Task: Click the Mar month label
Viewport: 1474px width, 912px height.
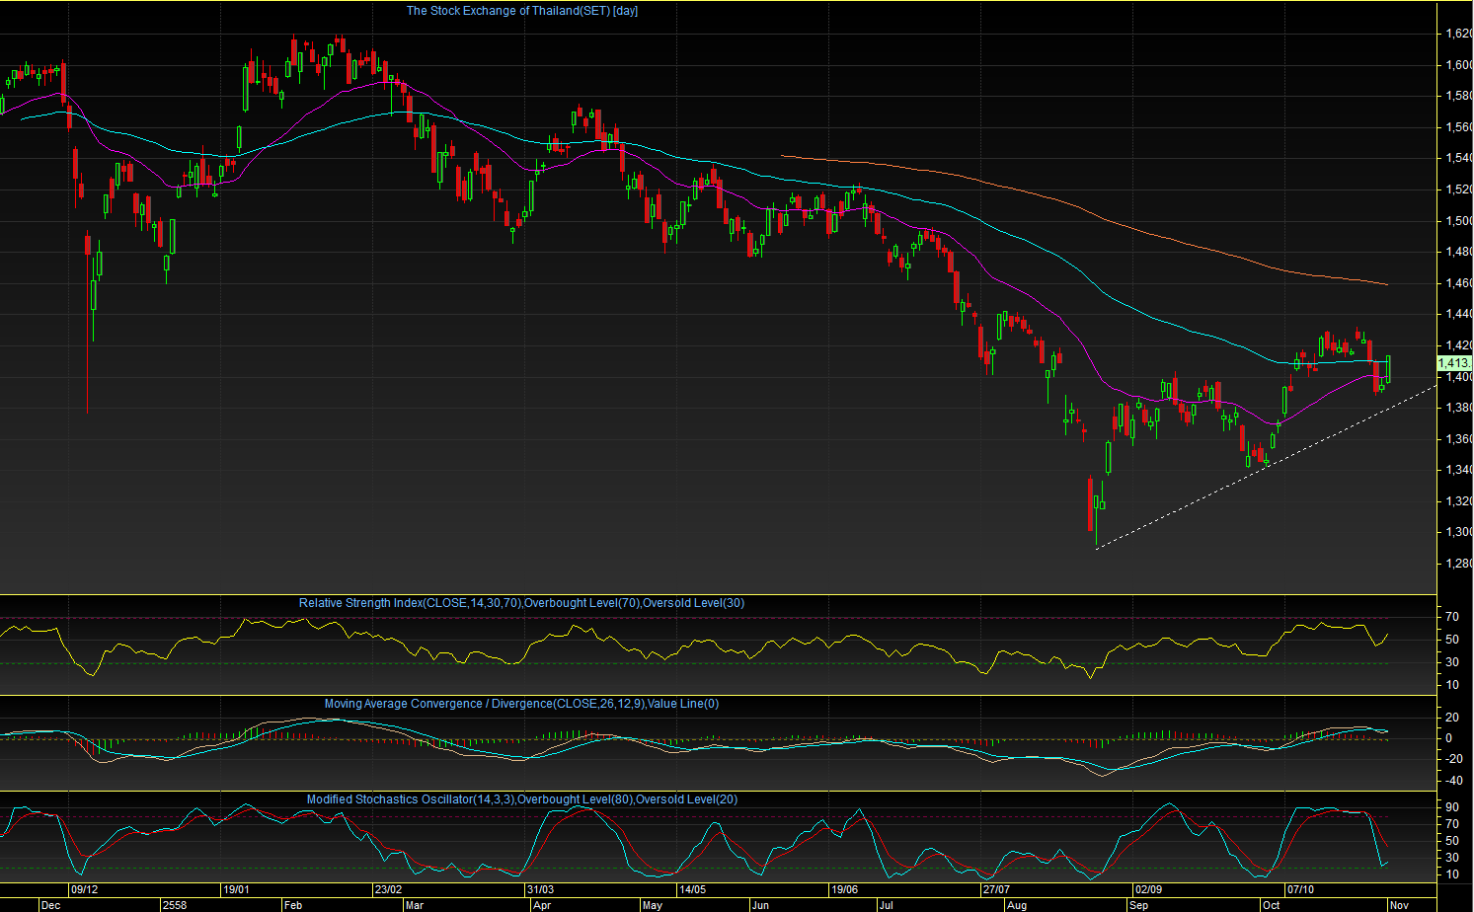Action: coord(415,905)
